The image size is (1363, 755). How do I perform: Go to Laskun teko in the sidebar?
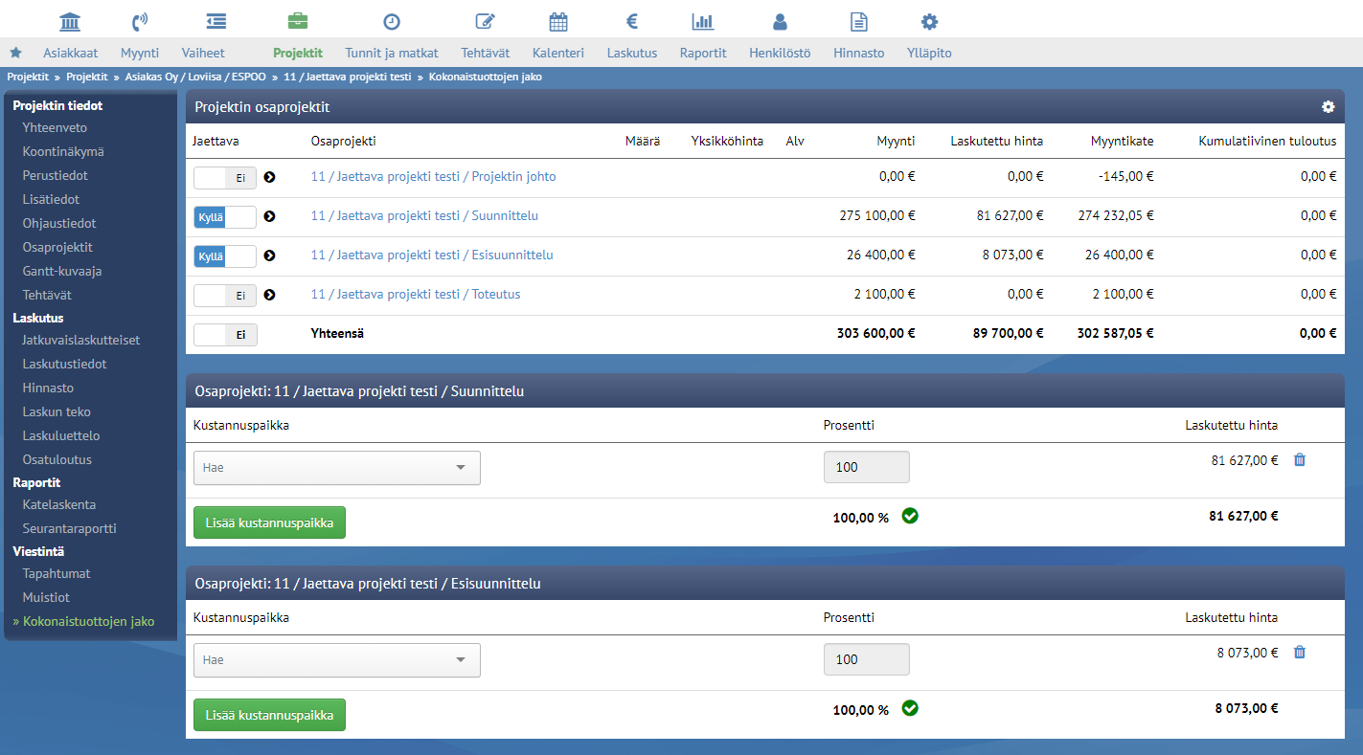pyautogui.click(x=56, y=411)
